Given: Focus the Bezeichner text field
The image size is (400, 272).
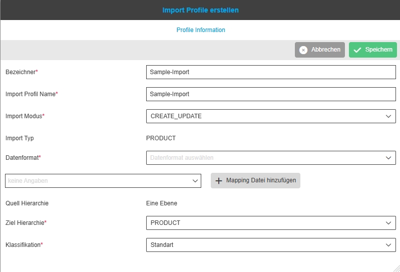Looking at the screenshot, I should coord(270,72).
